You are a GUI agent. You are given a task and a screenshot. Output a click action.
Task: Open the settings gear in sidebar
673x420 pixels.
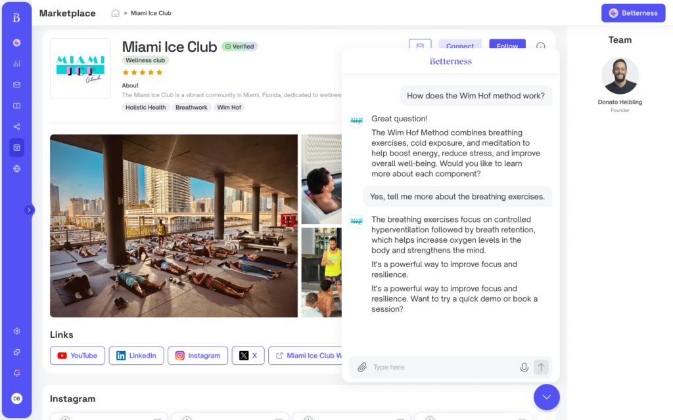tap(16, 331)
